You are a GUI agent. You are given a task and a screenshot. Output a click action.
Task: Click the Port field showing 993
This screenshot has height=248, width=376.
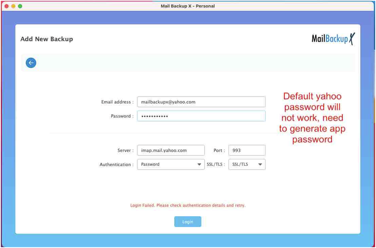(x=247, y=150)
